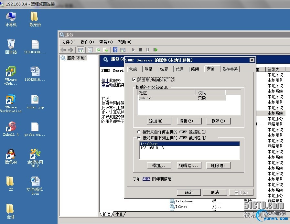
Task: Select the 11042816 Word document icon
Action: [x=35, y=74]
